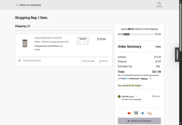
Task: Click the American Express payment icon
Action: point(143,113)
